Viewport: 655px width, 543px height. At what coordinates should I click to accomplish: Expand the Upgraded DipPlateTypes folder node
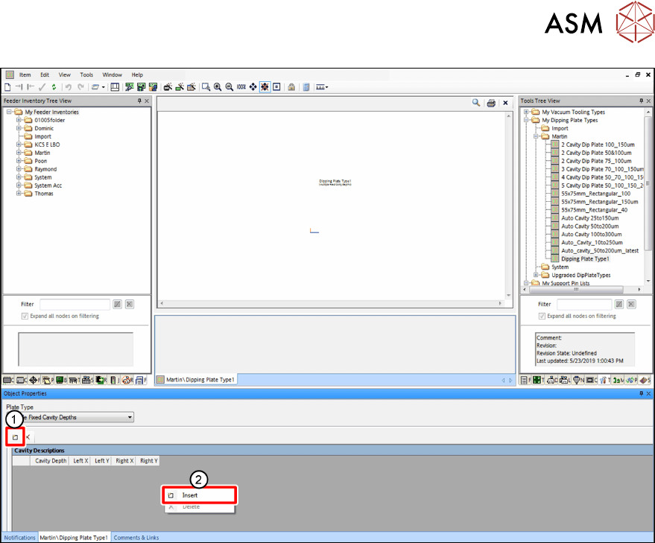[536, 275]
